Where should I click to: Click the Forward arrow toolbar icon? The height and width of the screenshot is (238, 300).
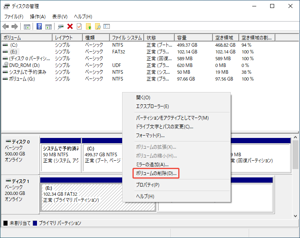(x=15, y=26)
